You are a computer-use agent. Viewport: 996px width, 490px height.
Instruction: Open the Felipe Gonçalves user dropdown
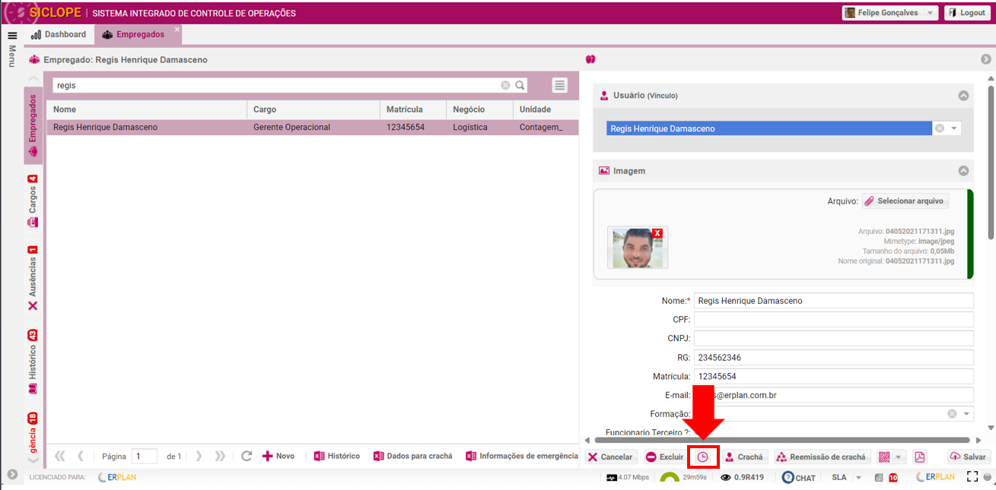[x=930, y=13]
